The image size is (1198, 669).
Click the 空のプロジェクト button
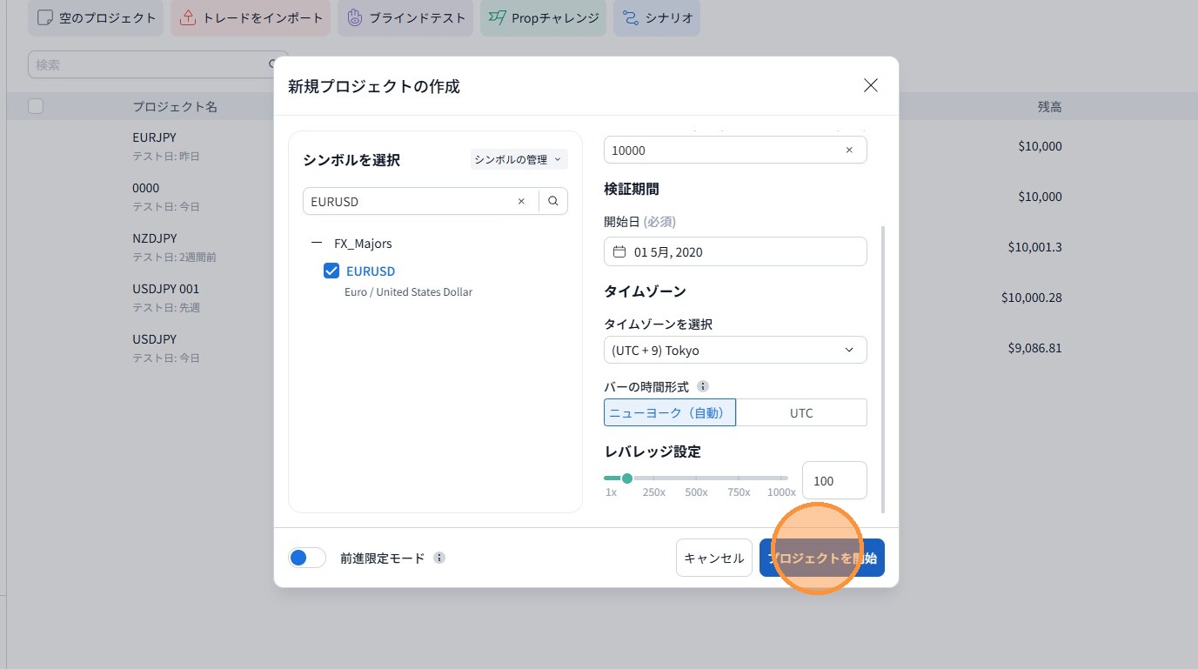pos(96,17)
